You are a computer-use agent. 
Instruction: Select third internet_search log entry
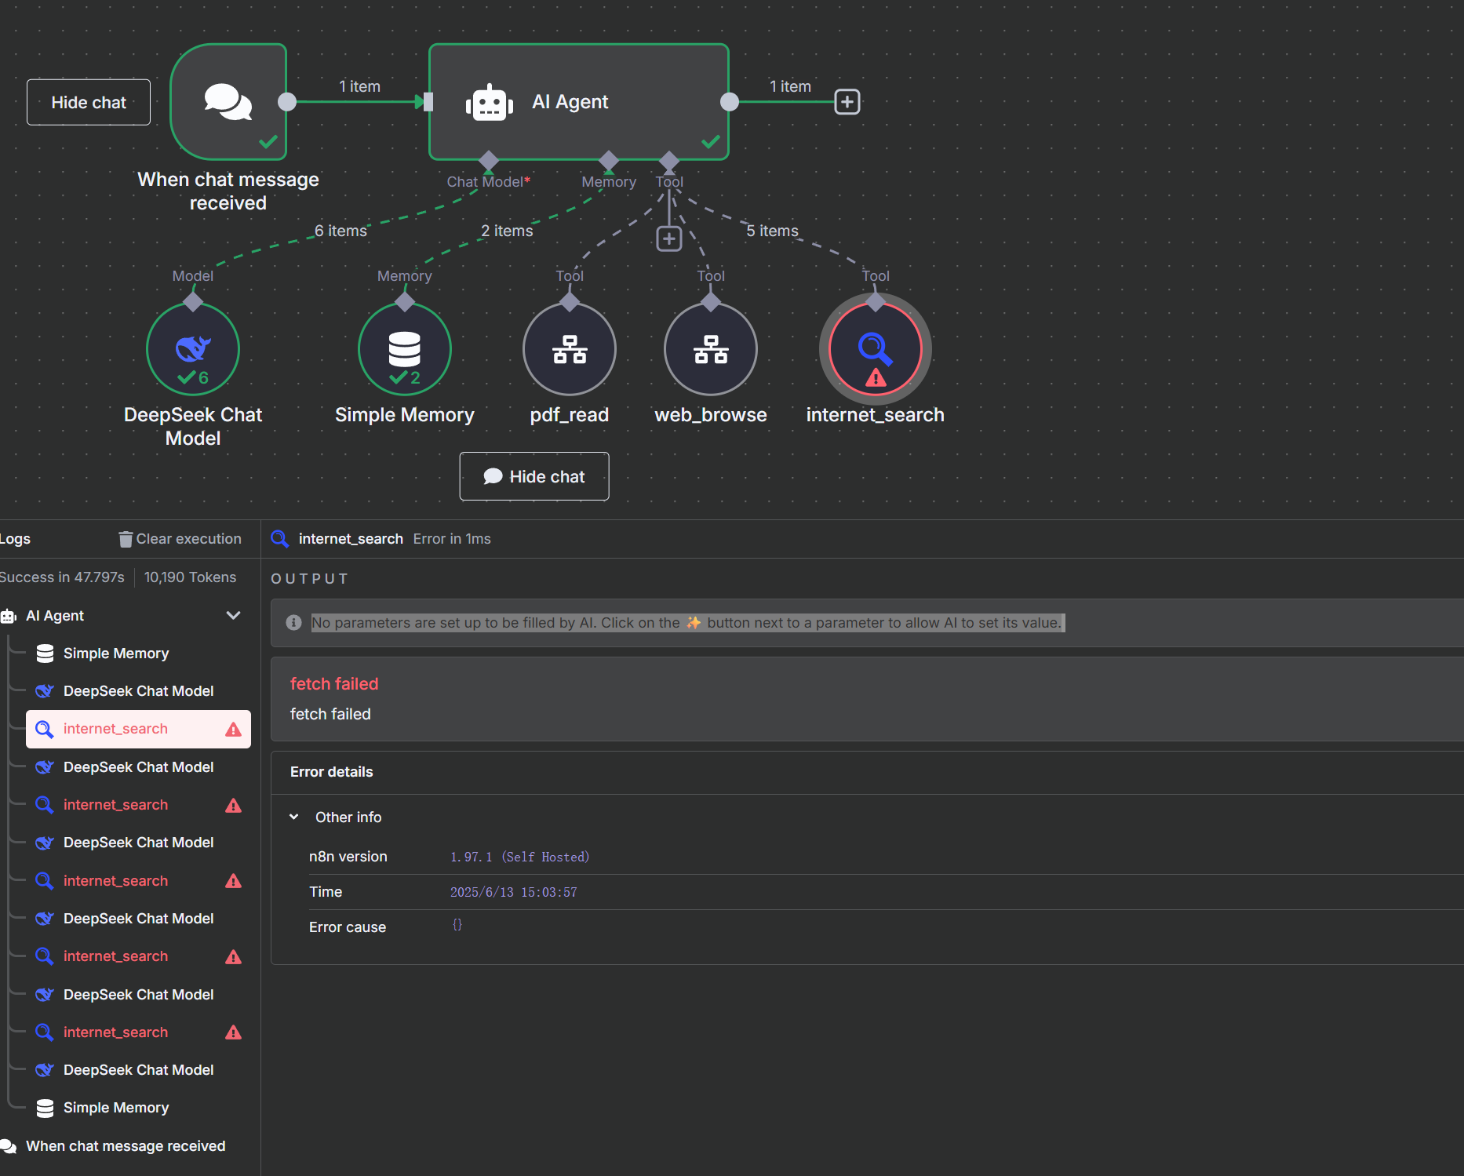tap(138, 881)
